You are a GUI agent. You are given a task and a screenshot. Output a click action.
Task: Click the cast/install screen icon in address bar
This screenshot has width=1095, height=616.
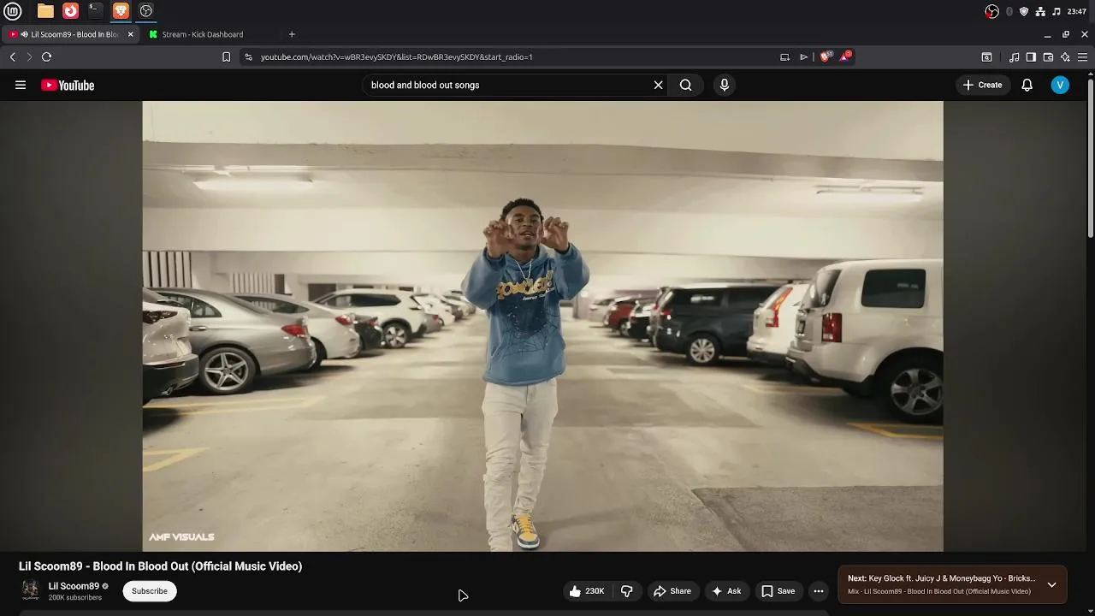click(784, 56)
